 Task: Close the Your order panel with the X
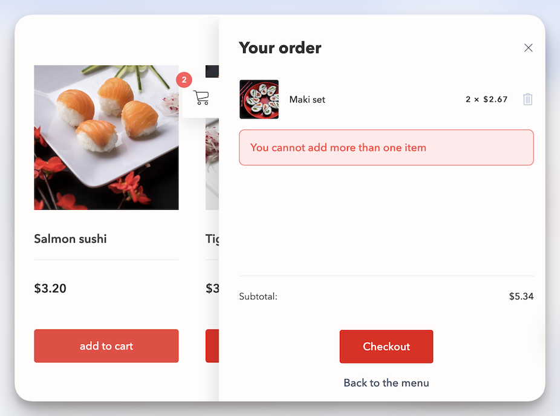click(528, 47)
